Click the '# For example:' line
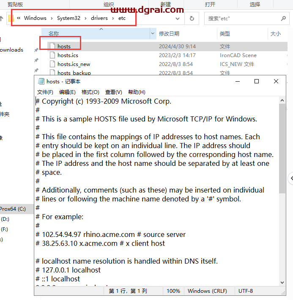The height and width of the screenshot is (300, 293). coord(60,217)
